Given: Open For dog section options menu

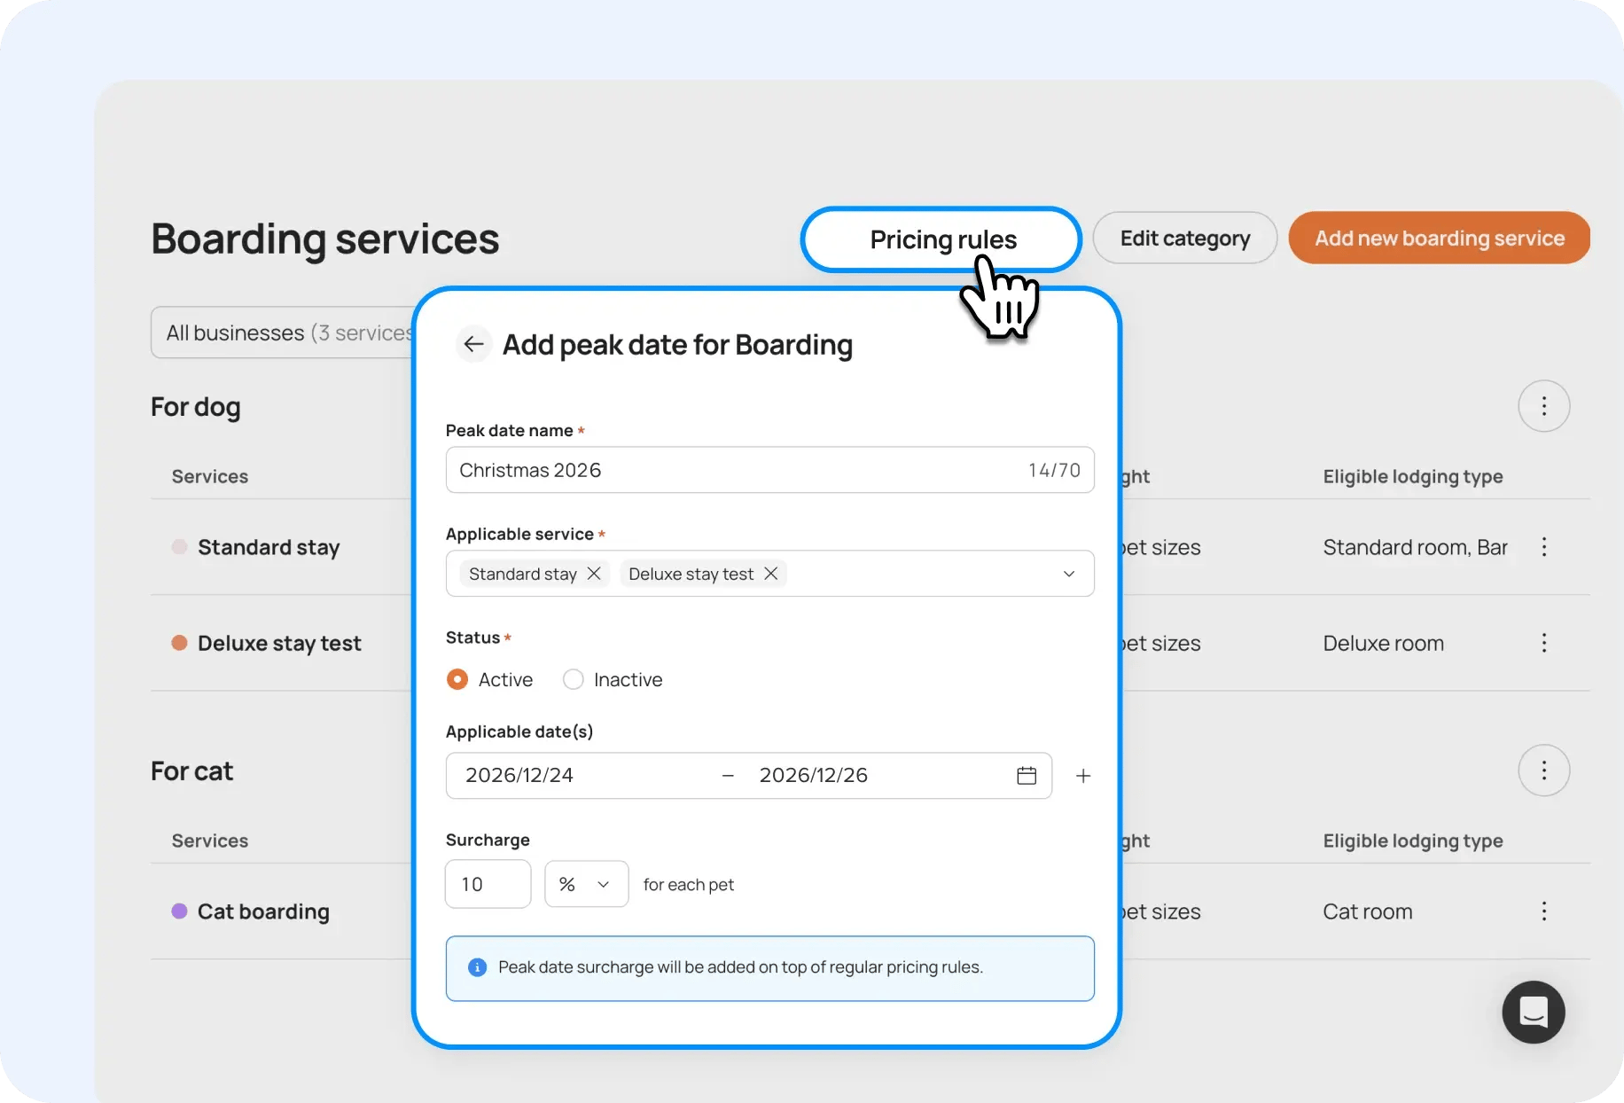Looking at the screenshot, I should click(1544, 406).
